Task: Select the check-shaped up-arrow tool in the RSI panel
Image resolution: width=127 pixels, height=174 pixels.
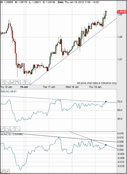Action: (x=12, y=129)
